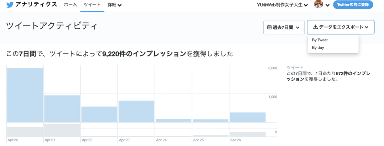Click the Apr 21 gray engagement bar
The height and width of the screenshot is (146, 384).
(62, 130)
